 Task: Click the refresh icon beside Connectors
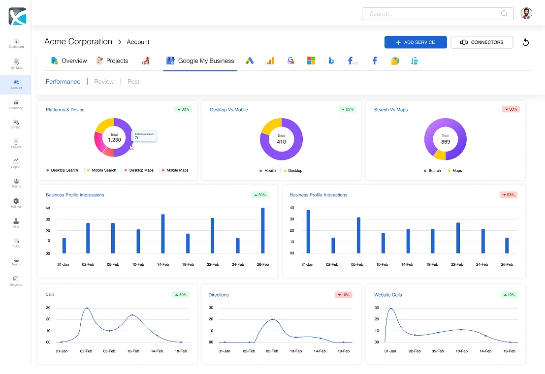[x=525, y=42]
